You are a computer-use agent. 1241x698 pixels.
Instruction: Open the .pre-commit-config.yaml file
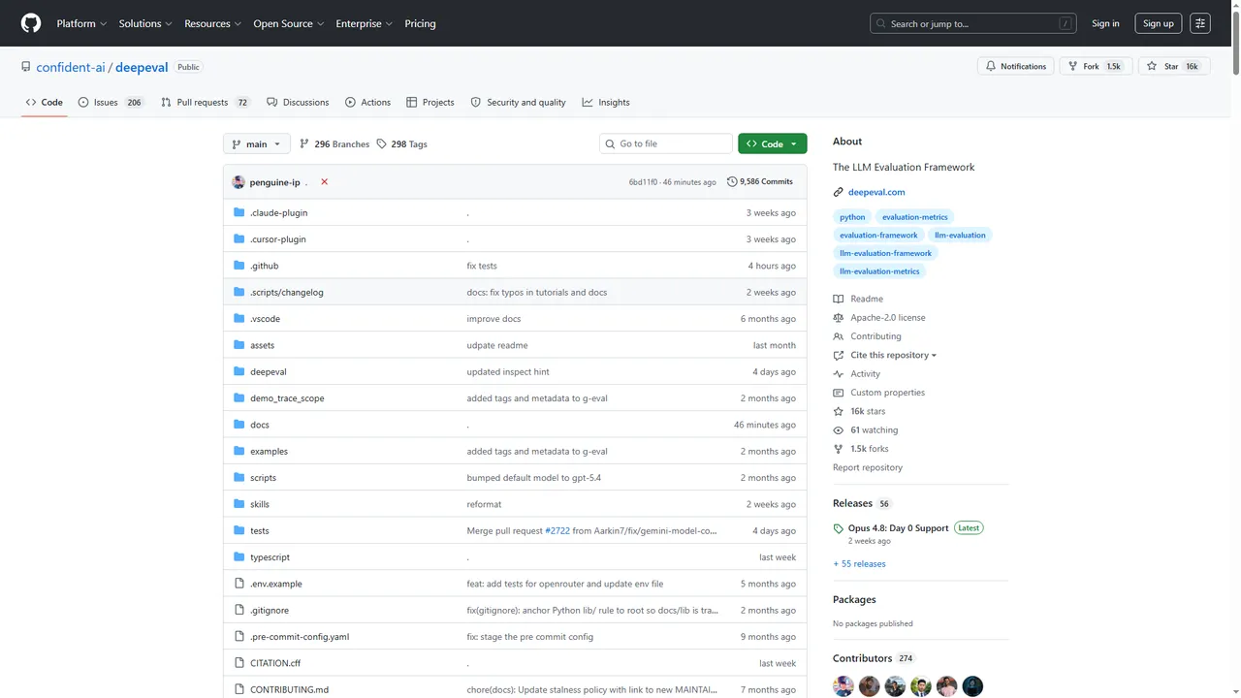300,637
